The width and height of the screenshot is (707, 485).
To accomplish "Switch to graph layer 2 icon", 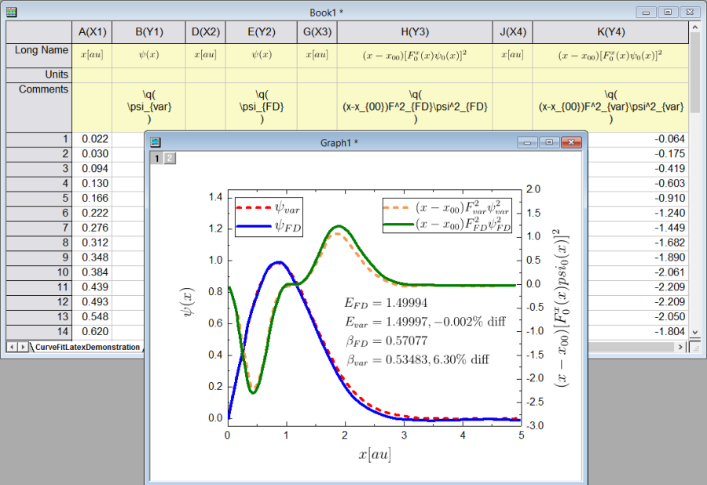I will 169,159.
